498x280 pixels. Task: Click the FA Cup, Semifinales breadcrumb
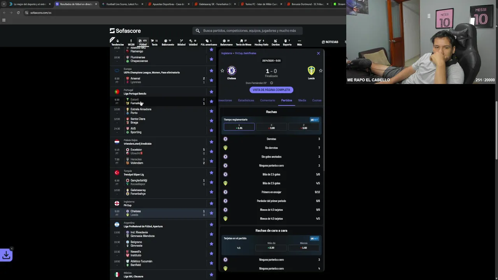click(245, 53)
